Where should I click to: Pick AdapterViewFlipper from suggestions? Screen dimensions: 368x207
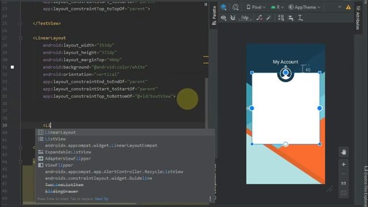click(x=125, y=159)
